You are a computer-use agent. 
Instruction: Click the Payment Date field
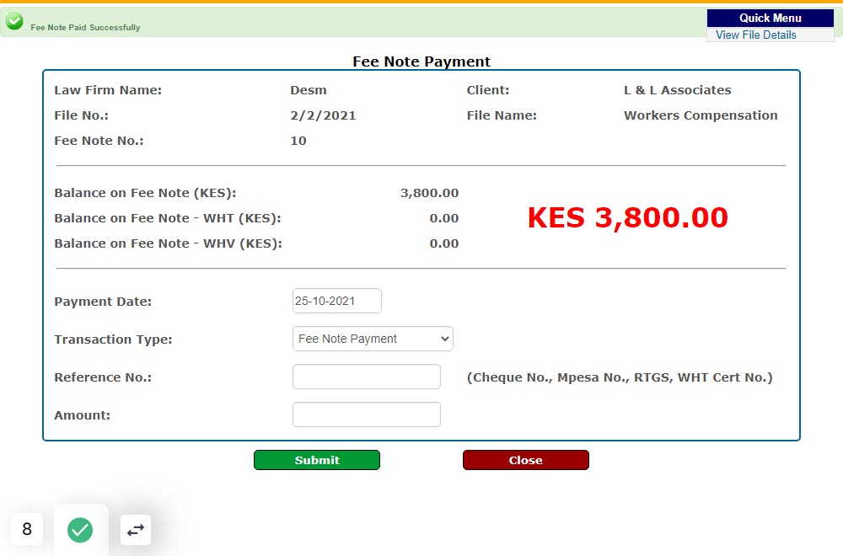tap(337, 301)
